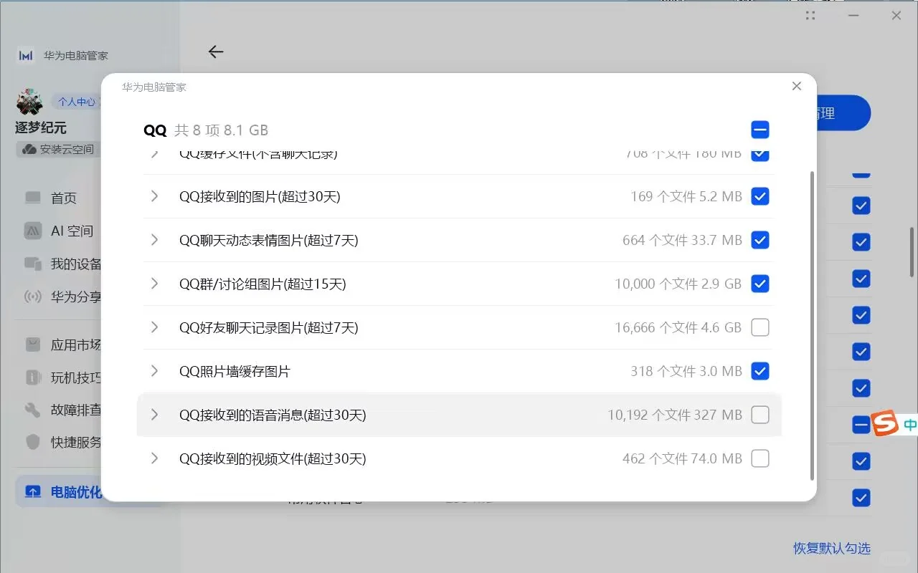Expand the QQ群/讨论组图片(超过15天) row

tap(154, 284)
